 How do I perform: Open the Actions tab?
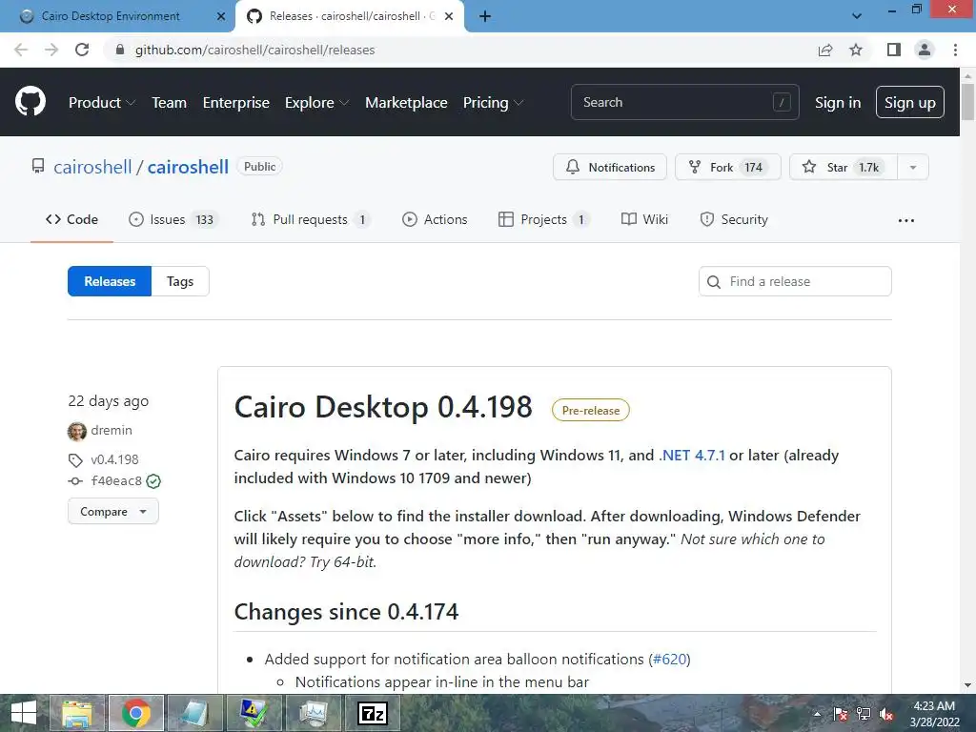[x=435, y=220]
